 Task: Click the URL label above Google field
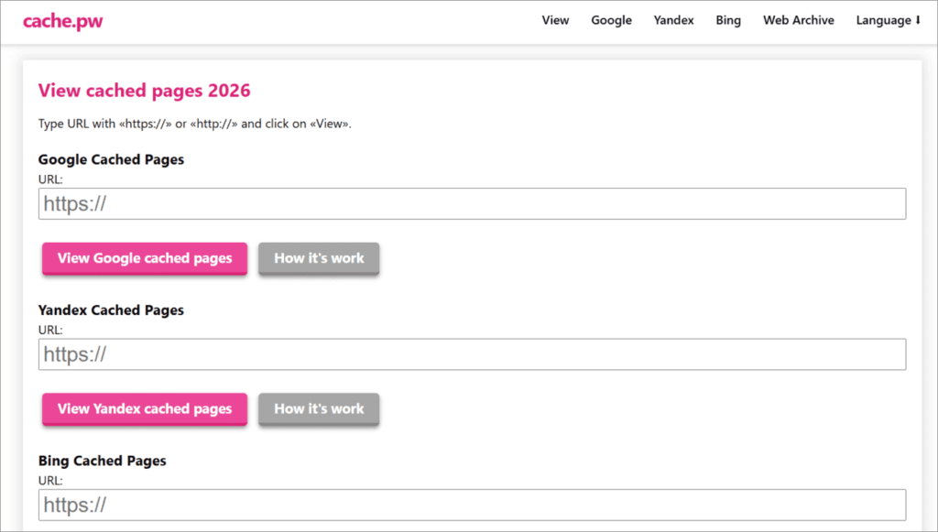click(x=50, y=179)
